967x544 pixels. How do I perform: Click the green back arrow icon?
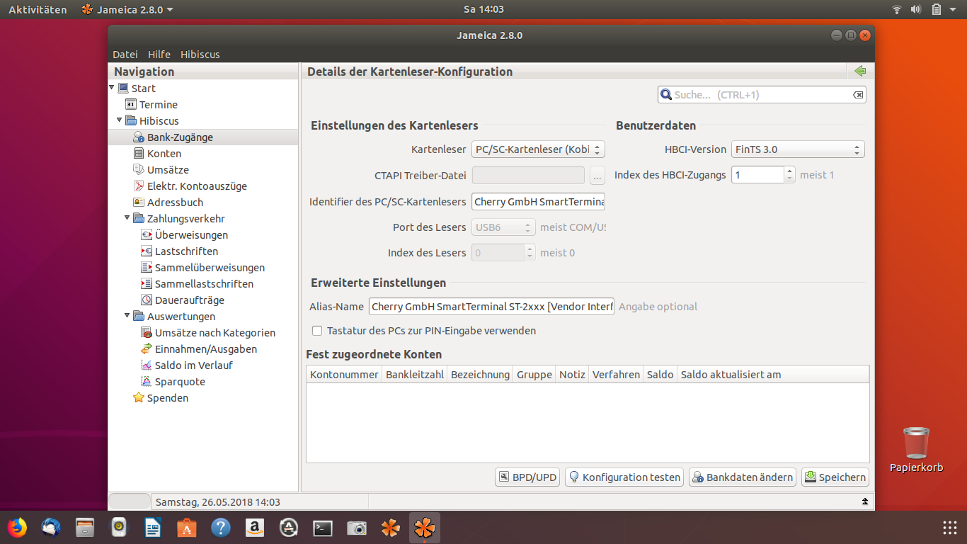coord(860,71)
